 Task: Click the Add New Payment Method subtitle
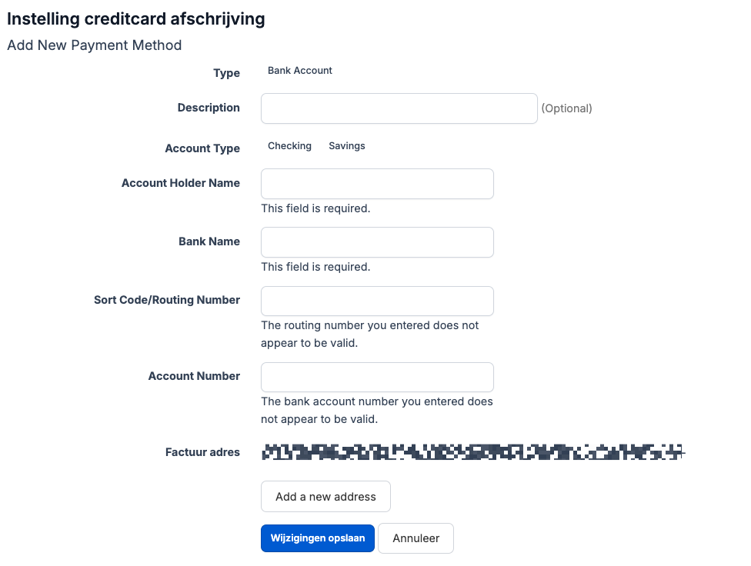(95, 45)
